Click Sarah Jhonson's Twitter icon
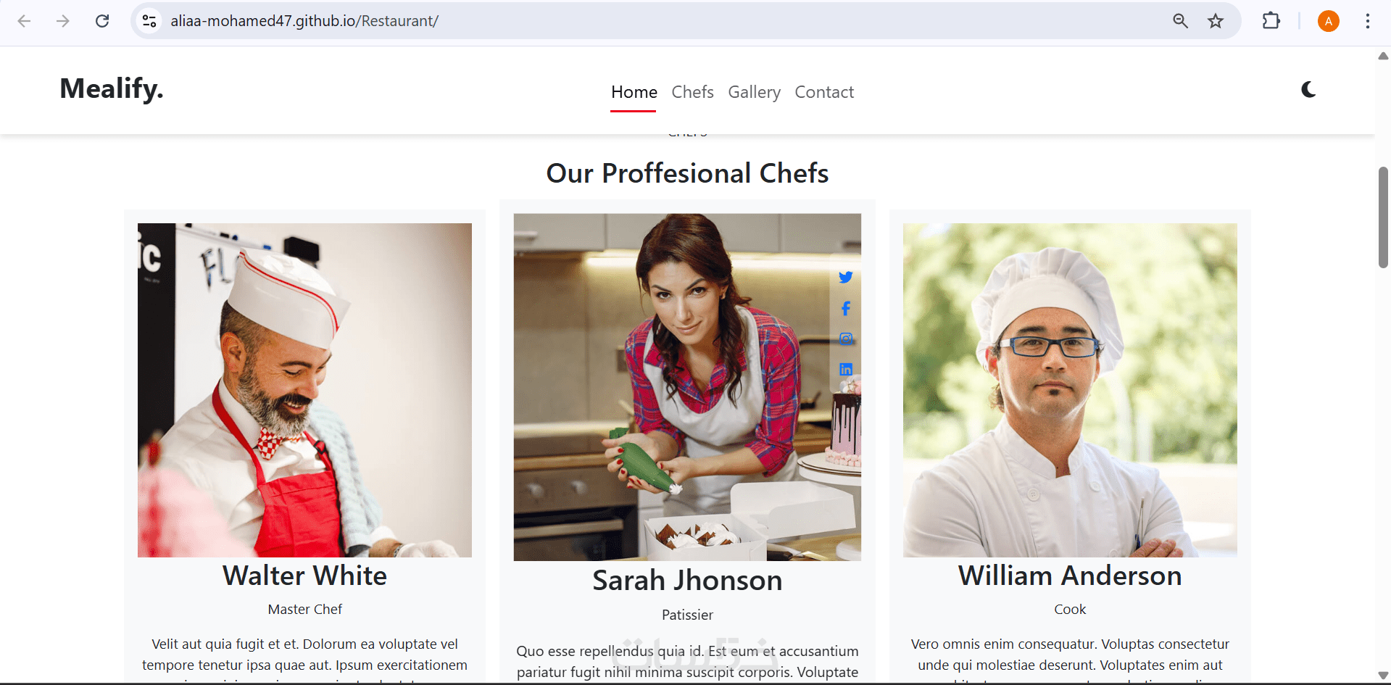This screenshot has width=1391, height=685. tap(845, 278)
